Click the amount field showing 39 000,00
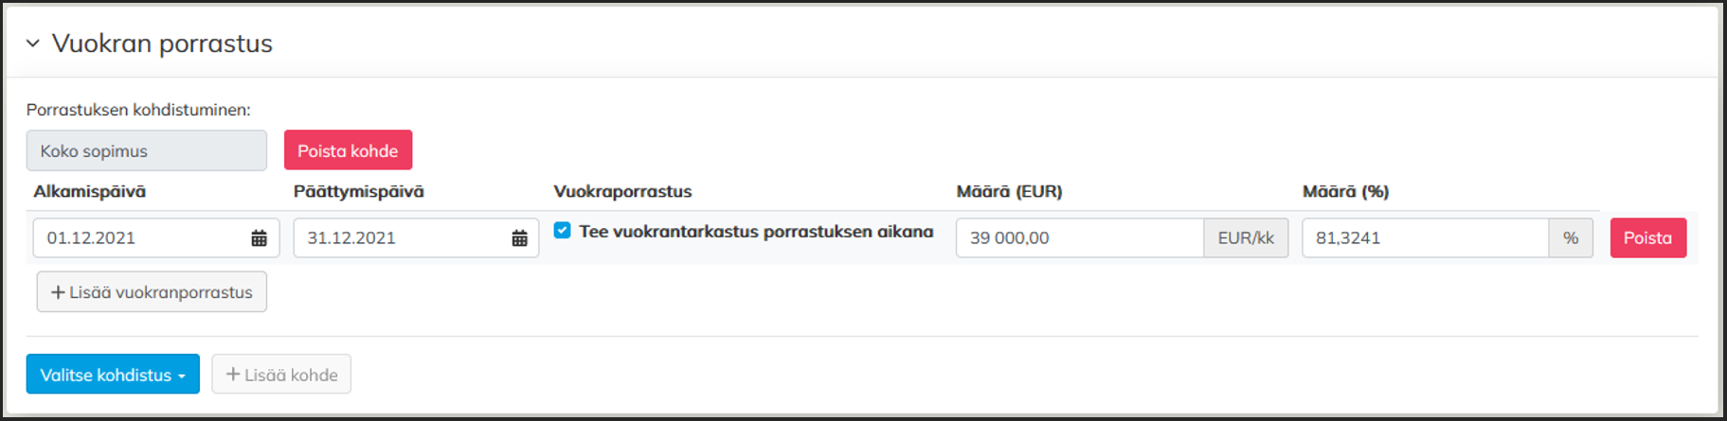This screenshot has width=1727, height=421. (1078, 238)
